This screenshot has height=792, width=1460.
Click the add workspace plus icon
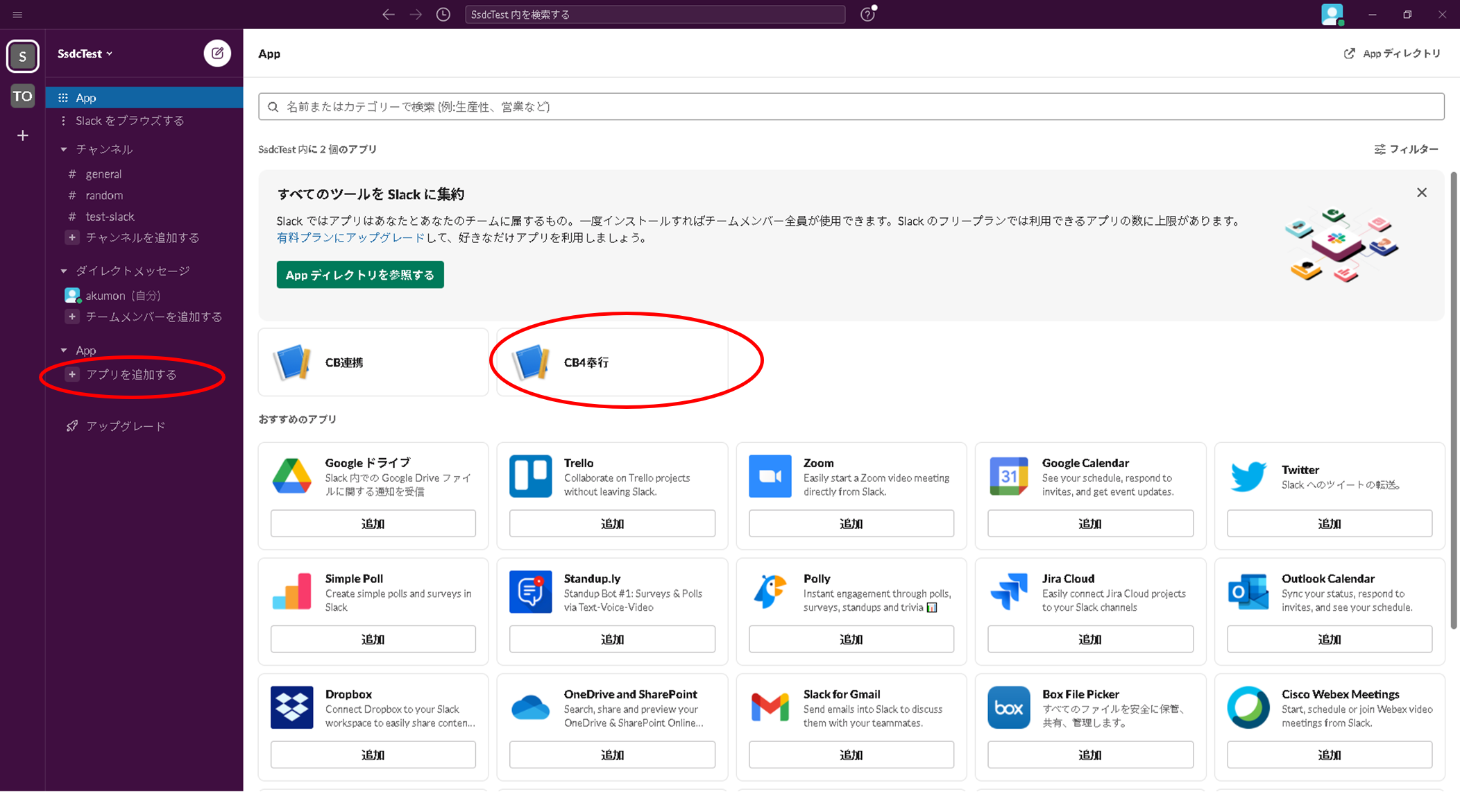[23, 135]
